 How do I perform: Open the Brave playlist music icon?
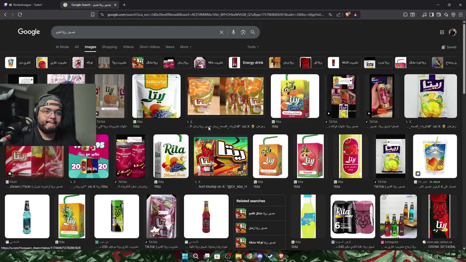pos(424,15)
